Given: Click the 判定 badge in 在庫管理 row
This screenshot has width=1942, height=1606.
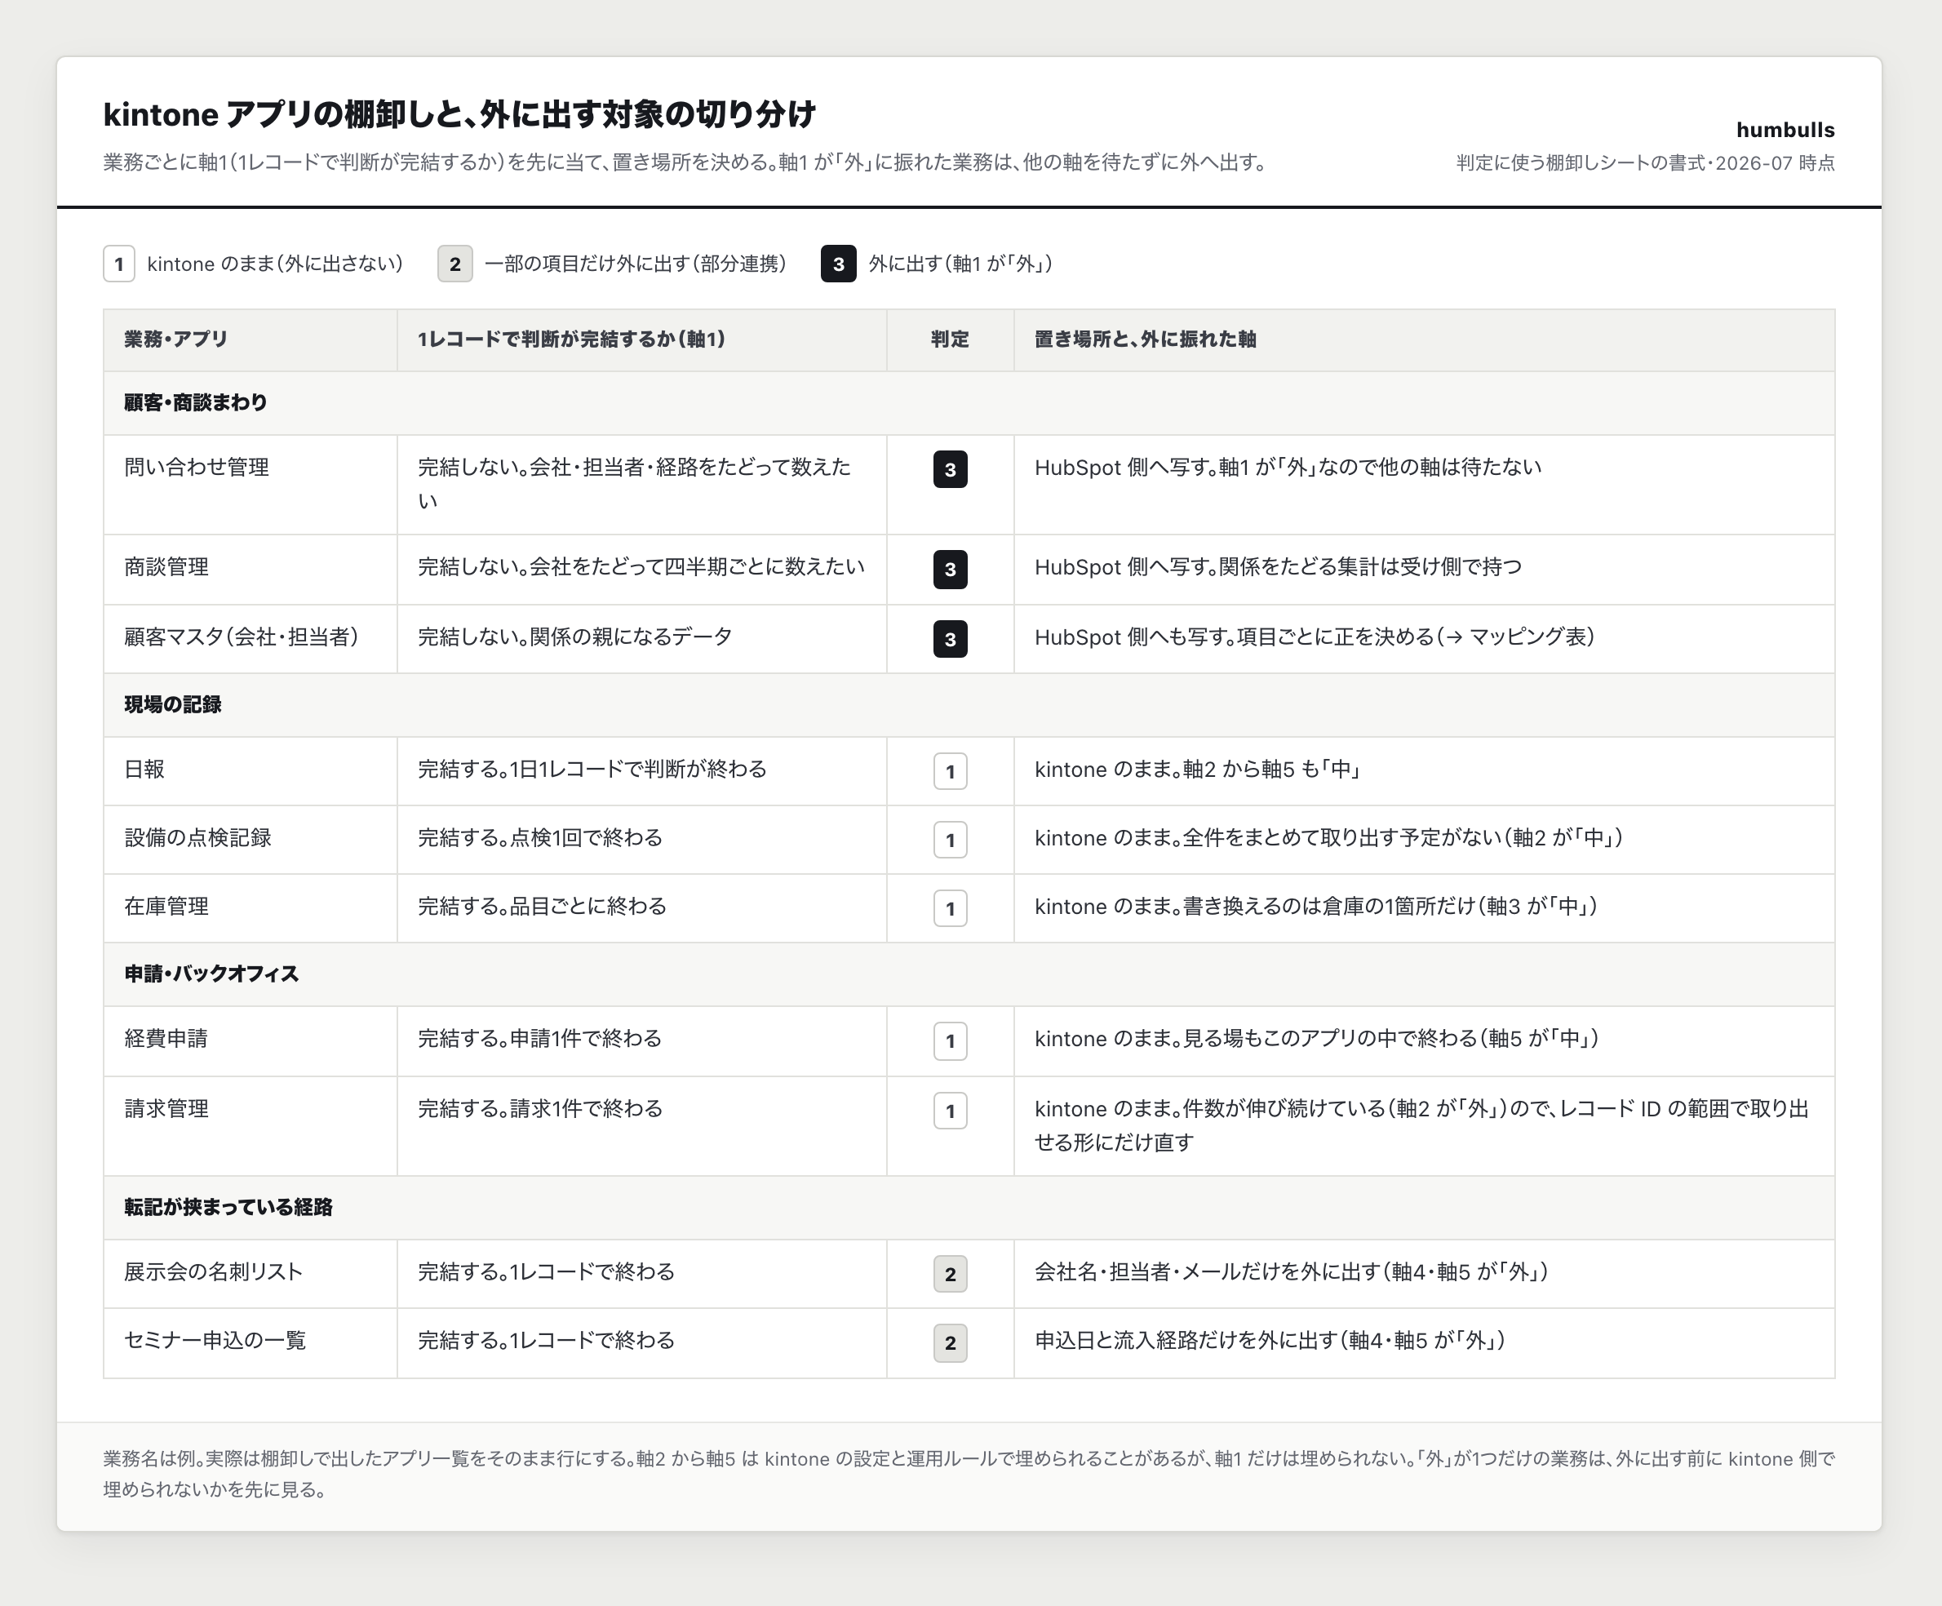Looking at the screenshot, I should pyautogui.click(x=950, y=908).
